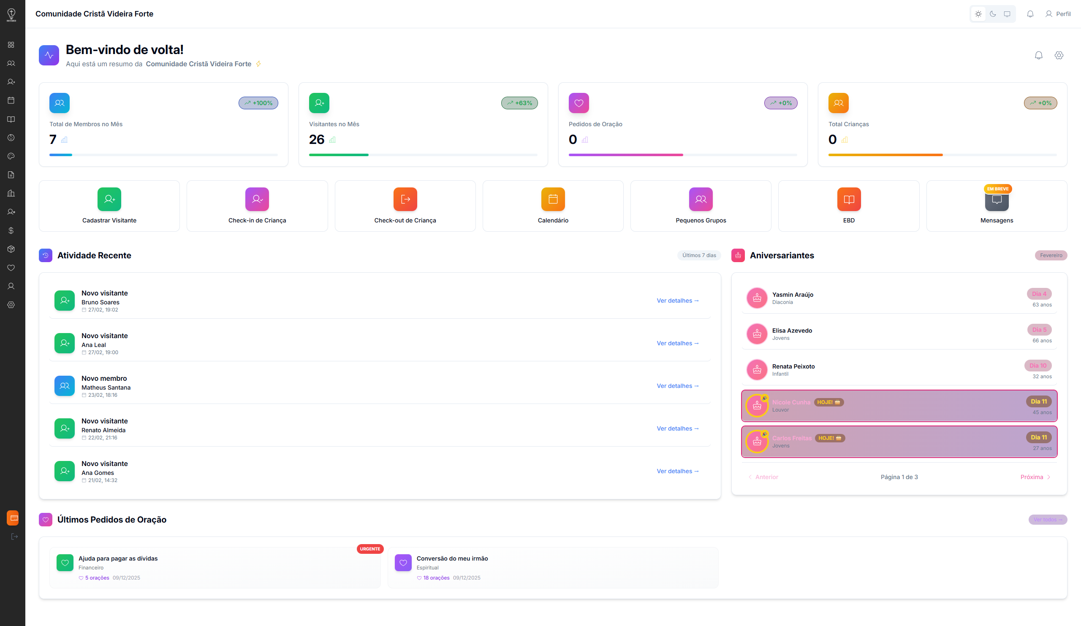Click the orange card icon in sidebar
This screenshot has width=1081, height=626.
[13, 518]
